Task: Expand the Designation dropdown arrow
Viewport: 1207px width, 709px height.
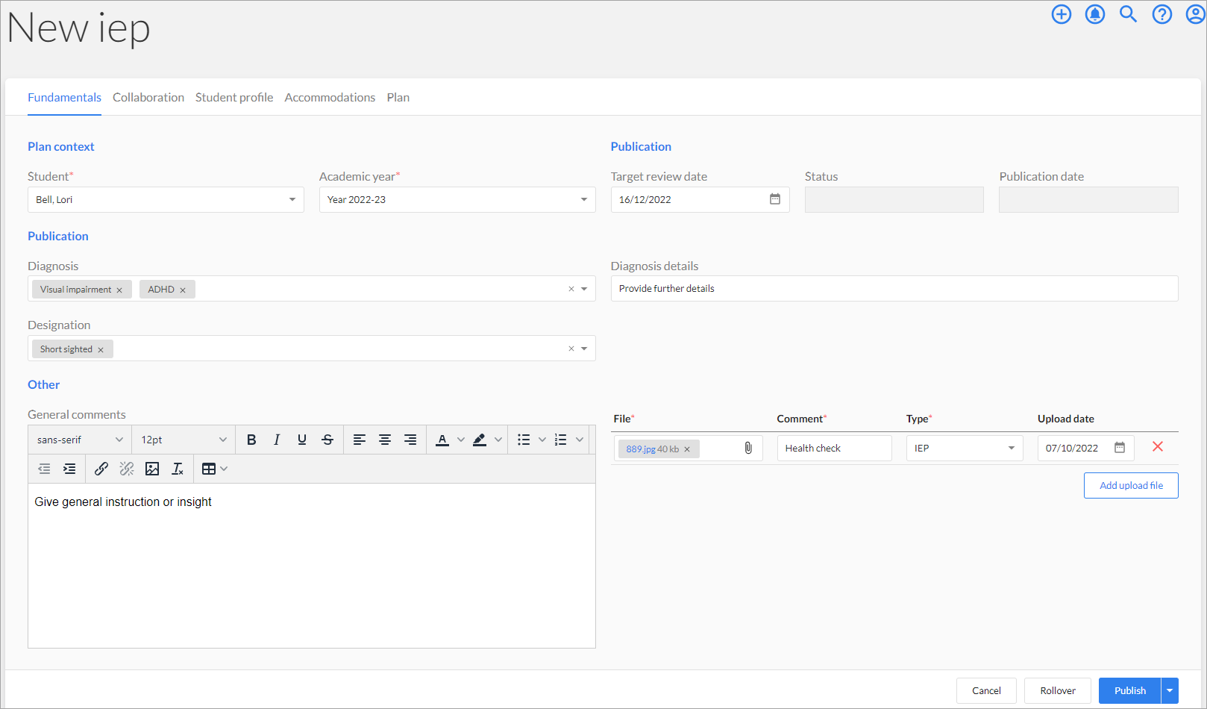Action: tap(584, 349)
